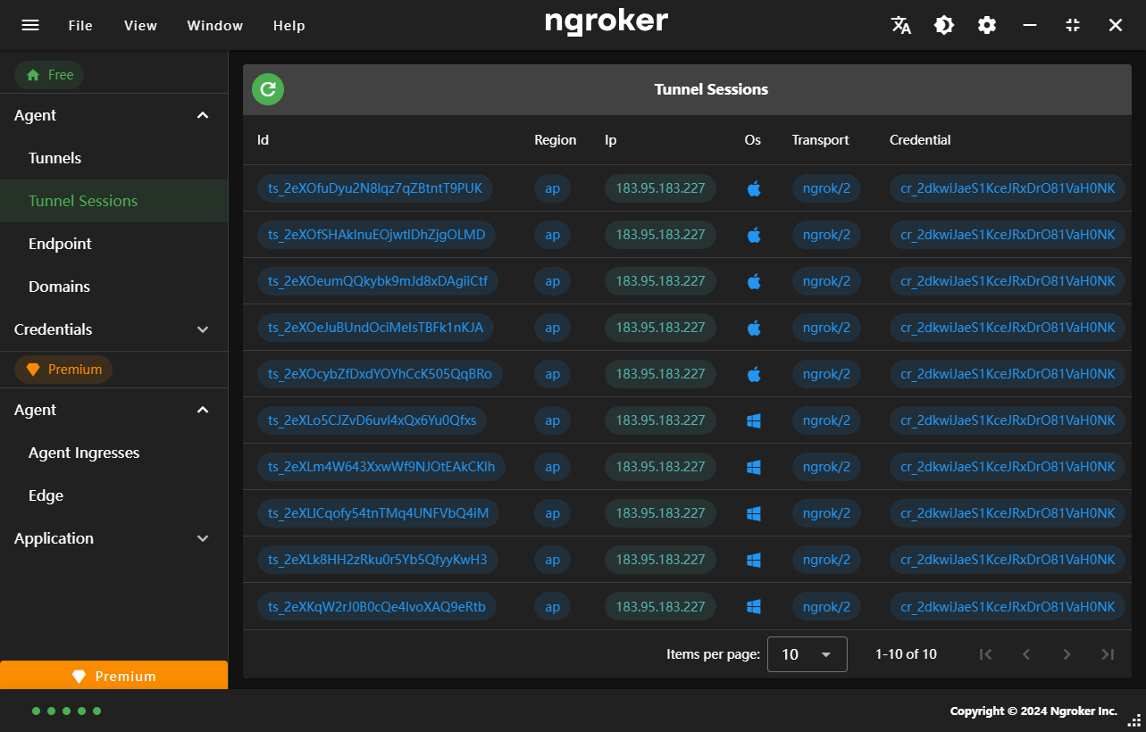The image size is (1146, 732).
Task: Click Apple OS icon for ts_2eXOfSHAkInuEOjwtlDhZjgOLMD
Action: 754,235
